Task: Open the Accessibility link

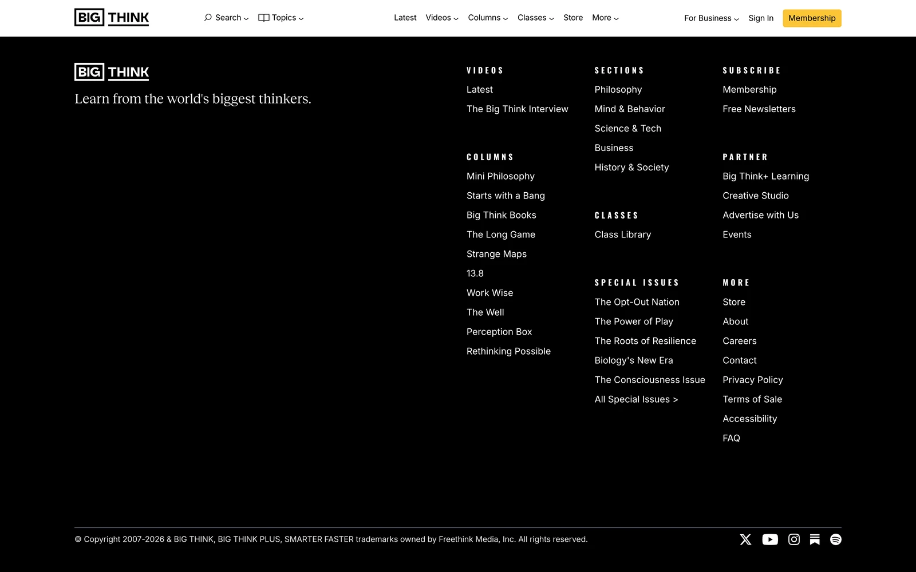Action: [750, 419]
